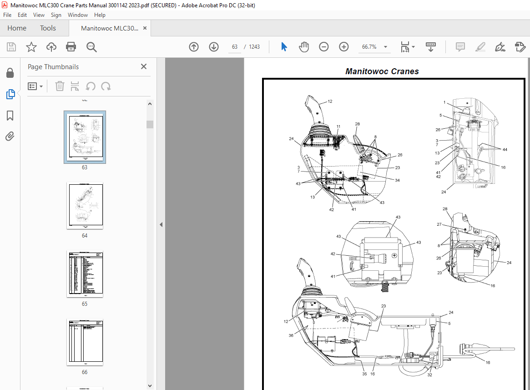The image size is (530, 390).
Task: Click the page number field showing 63
Action: tap(235, 47)
